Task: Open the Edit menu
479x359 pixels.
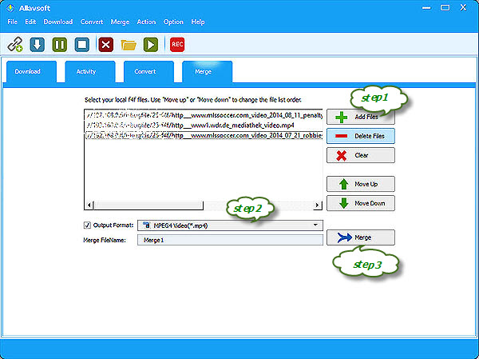Action: click(30, 22)
